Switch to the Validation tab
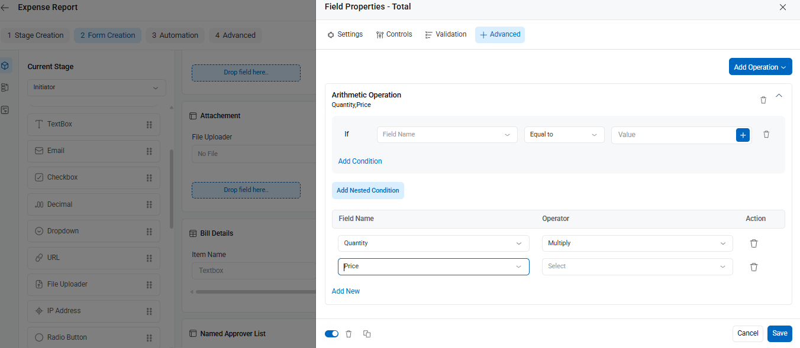Viewport: 800px width, 348px height. [446, 34]
